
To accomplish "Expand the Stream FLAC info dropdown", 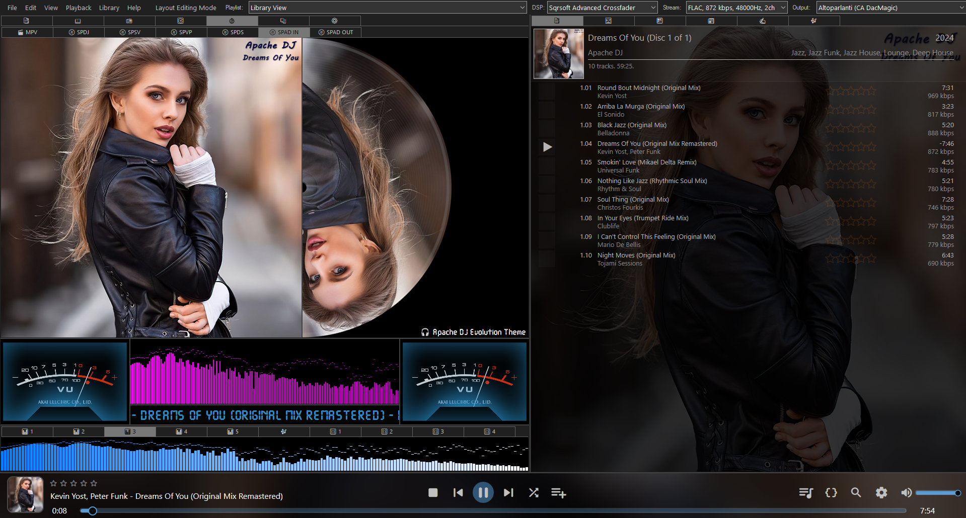I will pyautogui.click(x=736, y=8).
